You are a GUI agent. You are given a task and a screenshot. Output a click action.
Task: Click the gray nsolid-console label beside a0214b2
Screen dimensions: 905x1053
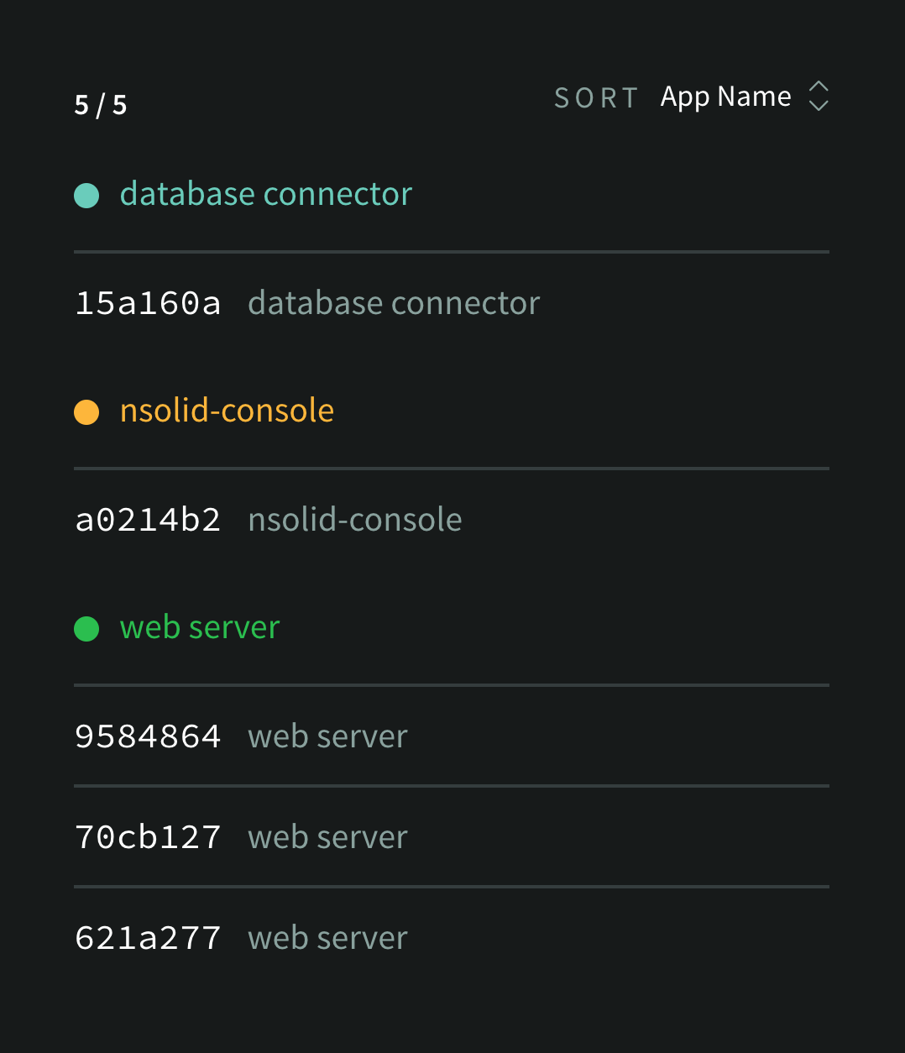pyautogui.click(x=355, y=521)
